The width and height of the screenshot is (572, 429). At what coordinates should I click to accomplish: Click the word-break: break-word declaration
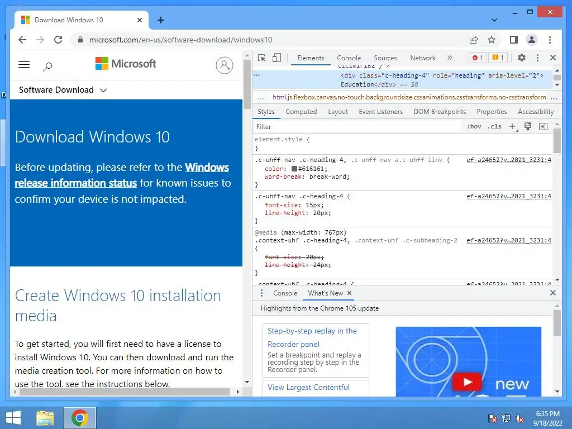307,177
